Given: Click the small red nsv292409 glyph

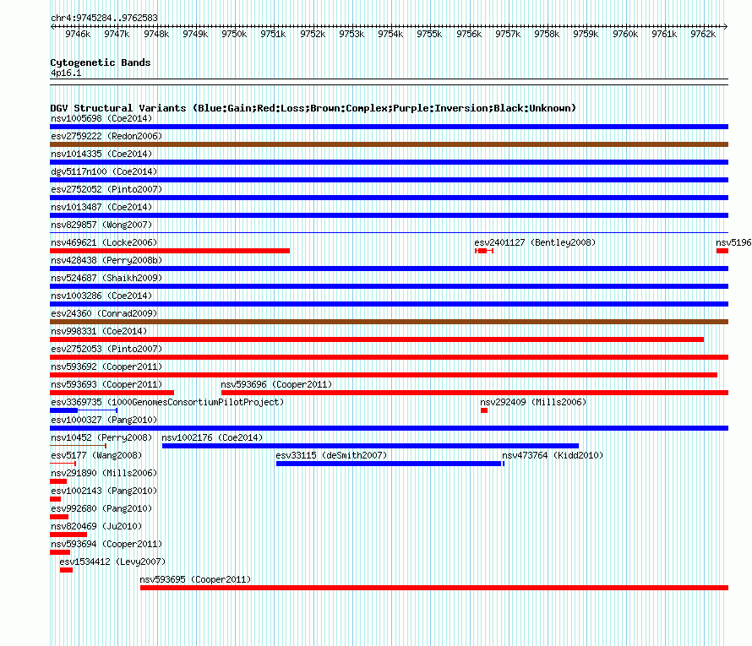Looking at the screenshot, I should coord(484,410).
